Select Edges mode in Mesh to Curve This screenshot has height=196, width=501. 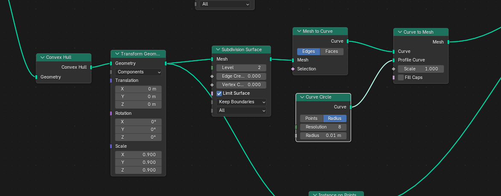coord(309,51)
